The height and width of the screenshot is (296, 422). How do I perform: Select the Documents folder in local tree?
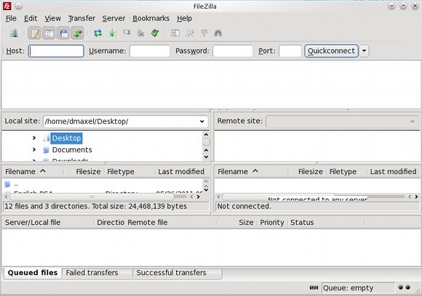(x=72, y=149)
